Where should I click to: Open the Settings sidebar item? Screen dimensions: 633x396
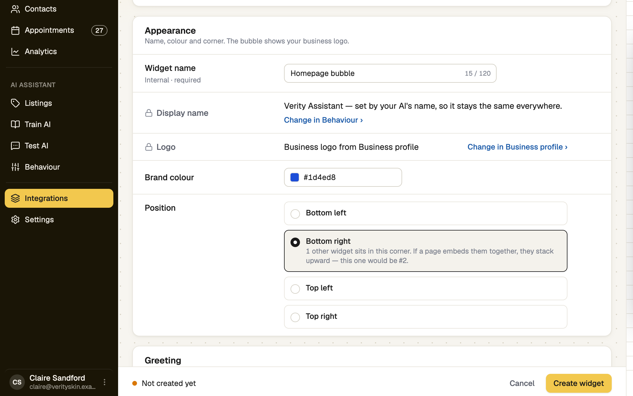pos(59,220)
